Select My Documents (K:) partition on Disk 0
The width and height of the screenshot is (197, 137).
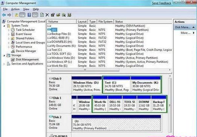(146, 85)
